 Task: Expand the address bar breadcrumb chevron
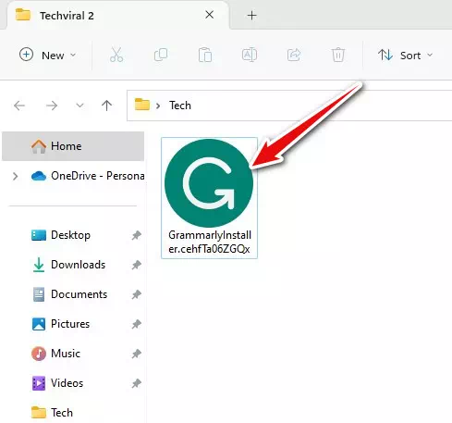[158, 106]
